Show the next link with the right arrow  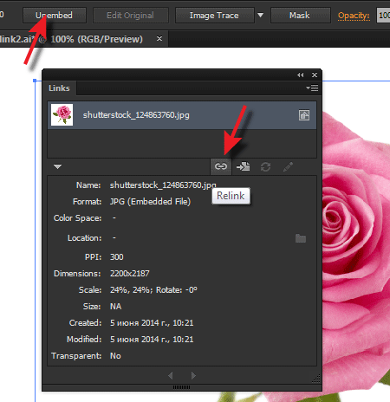coord(193,375)
